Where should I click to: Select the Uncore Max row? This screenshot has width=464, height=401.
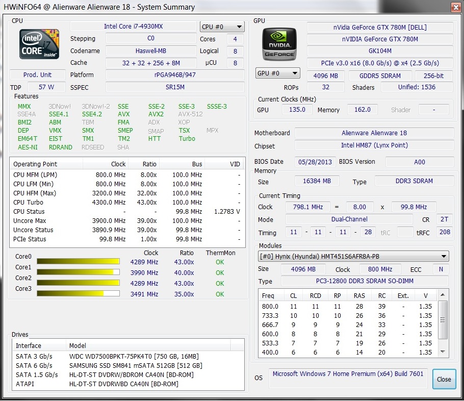127,220
